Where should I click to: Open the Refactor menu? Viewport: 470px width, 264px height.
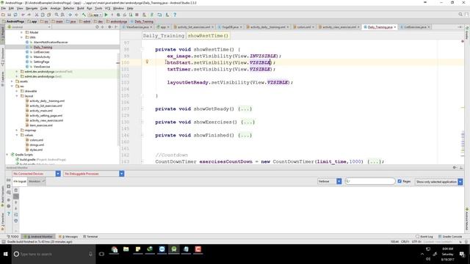click(x=68, y=8)
